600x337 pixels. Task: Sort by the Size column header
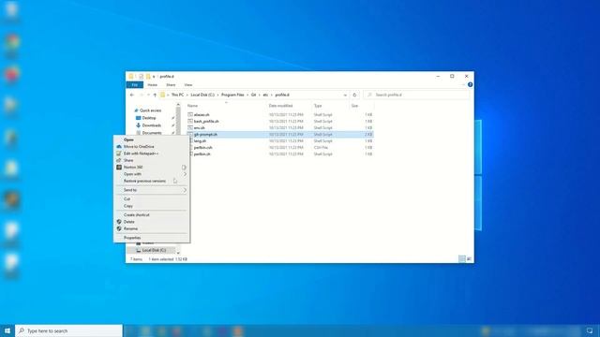(x=354, y=106)
